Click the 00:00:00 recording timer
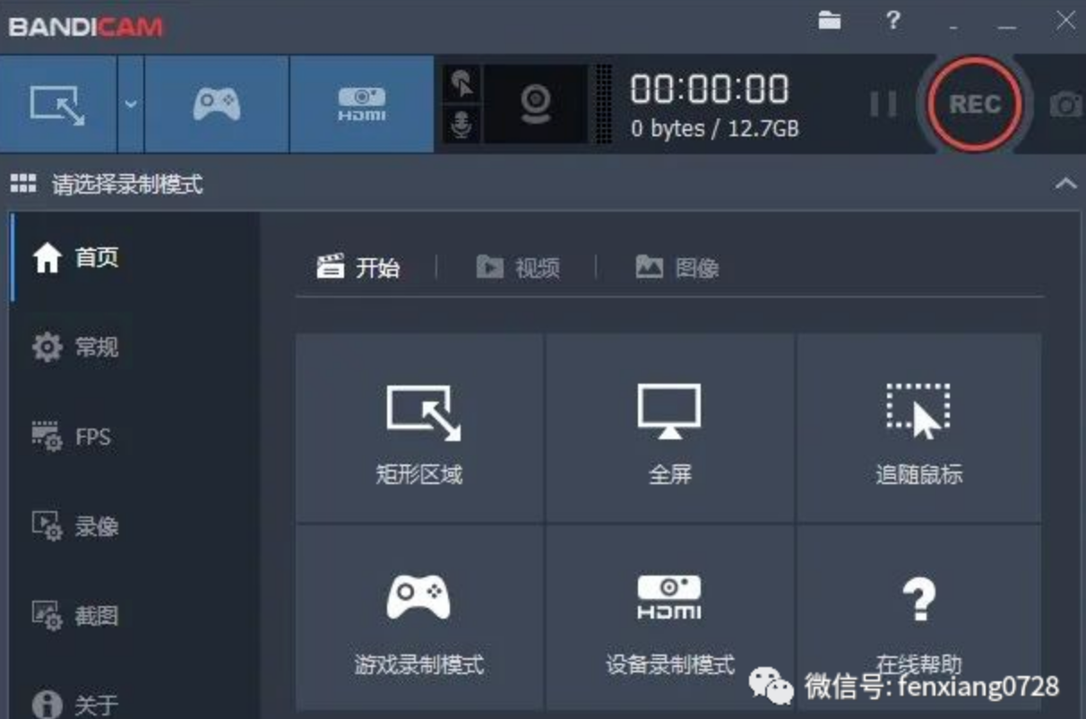 (710, 90)
